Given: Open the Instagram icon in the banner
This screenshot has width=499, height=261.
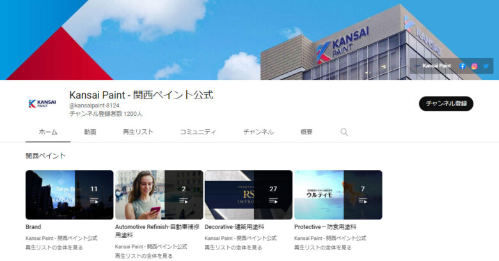Looking at the screenshot, I should click(x=474, y=66).
